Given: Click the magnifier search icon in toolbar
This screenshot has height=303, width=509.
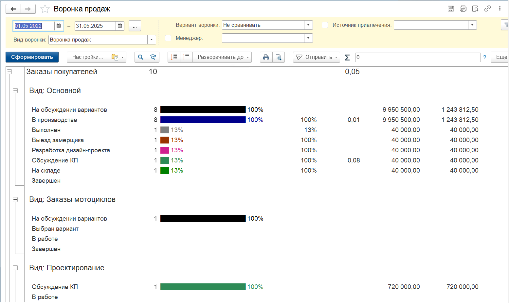Looking at the screenshot, I should tap(141, 57).
